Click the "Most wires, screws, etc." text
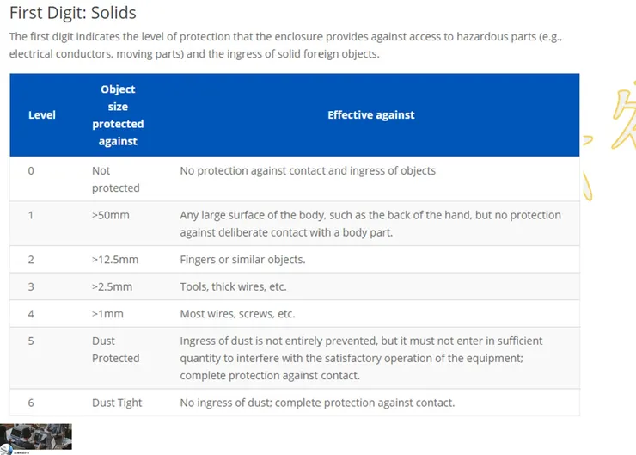The image size is (636, 455). coord(237,314)
